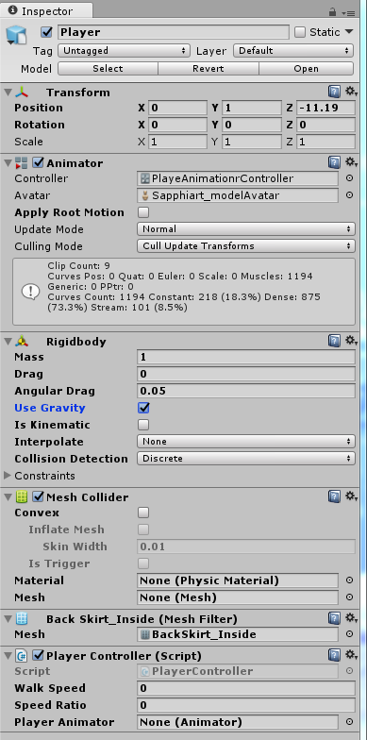The height and width of the screenshot is (740, 367).
Task: Click object picker for Physic Material
Action: point(349,580)
